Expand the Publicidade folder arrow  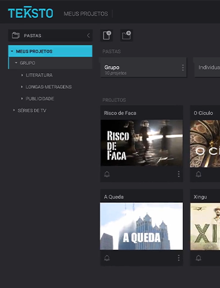click(x=22, y=98)
